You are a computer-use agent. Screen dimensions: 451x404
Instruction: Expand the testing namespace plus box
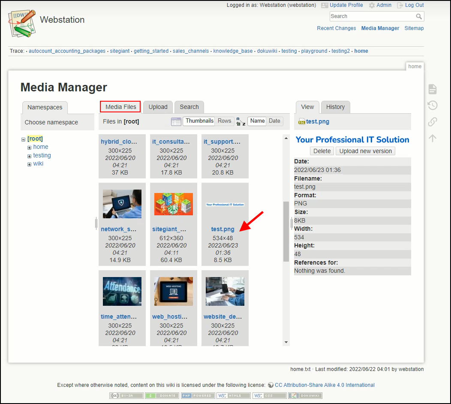(x=29, y=156)
